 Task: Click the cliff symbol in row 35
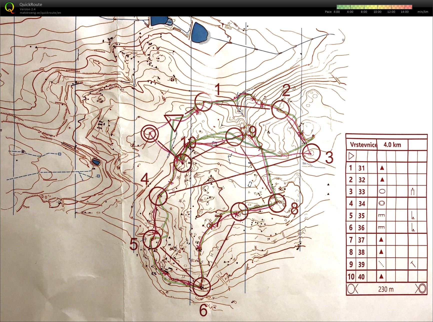pyautogui.click(x=381, y=215)
